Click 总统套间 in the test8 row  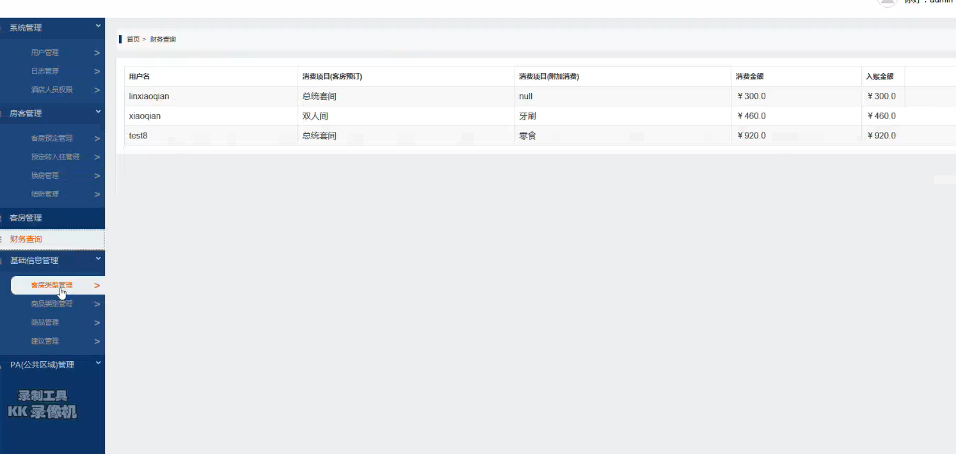tap(319, 136)
